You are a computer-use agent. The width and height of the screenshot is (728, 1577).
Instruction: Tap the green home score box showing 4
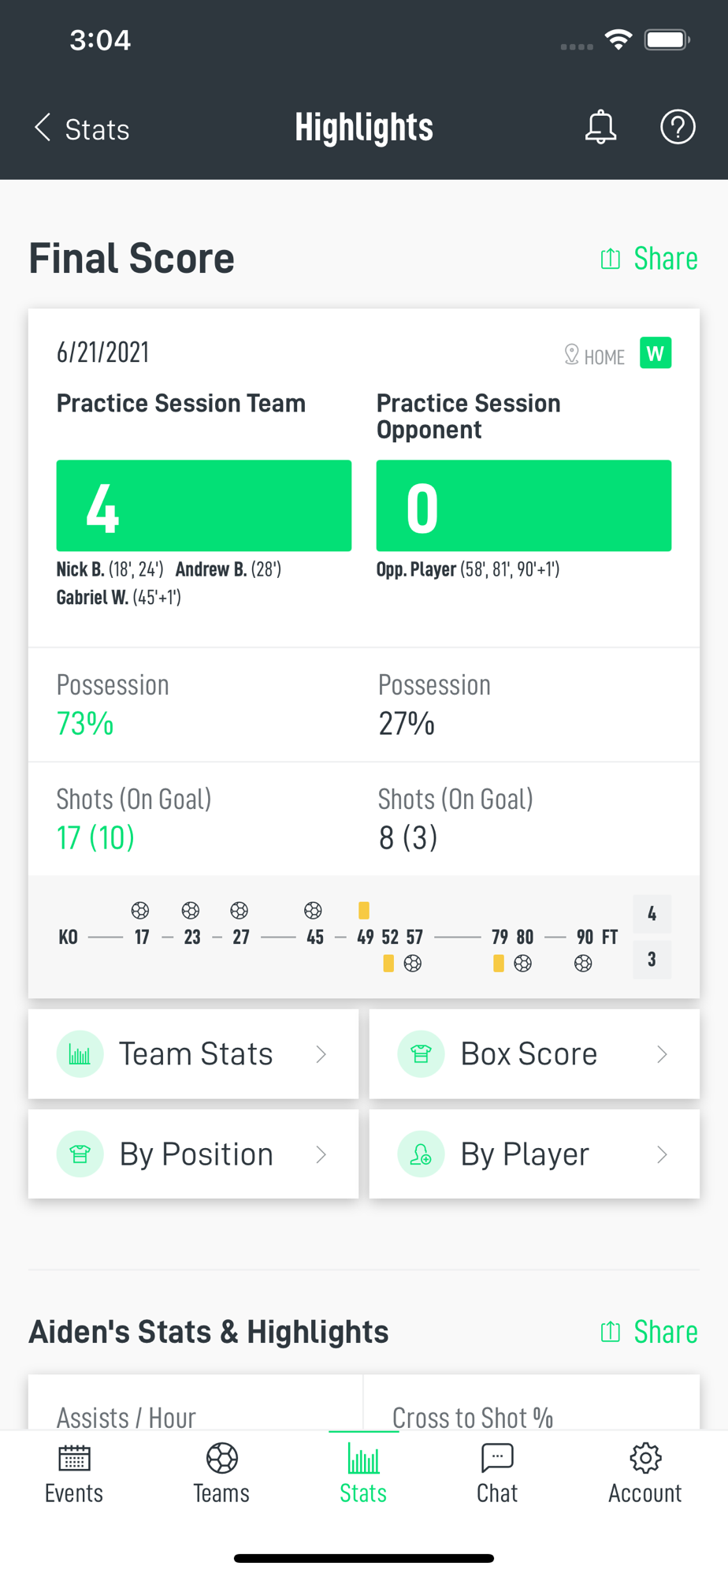pos(203,505)
